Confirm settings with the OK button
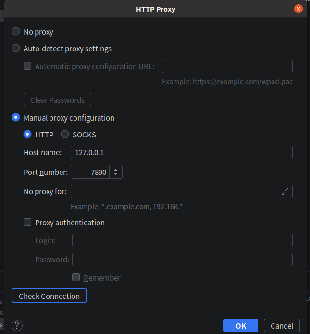This screenshot has height=334, width=310. point(241,325)
